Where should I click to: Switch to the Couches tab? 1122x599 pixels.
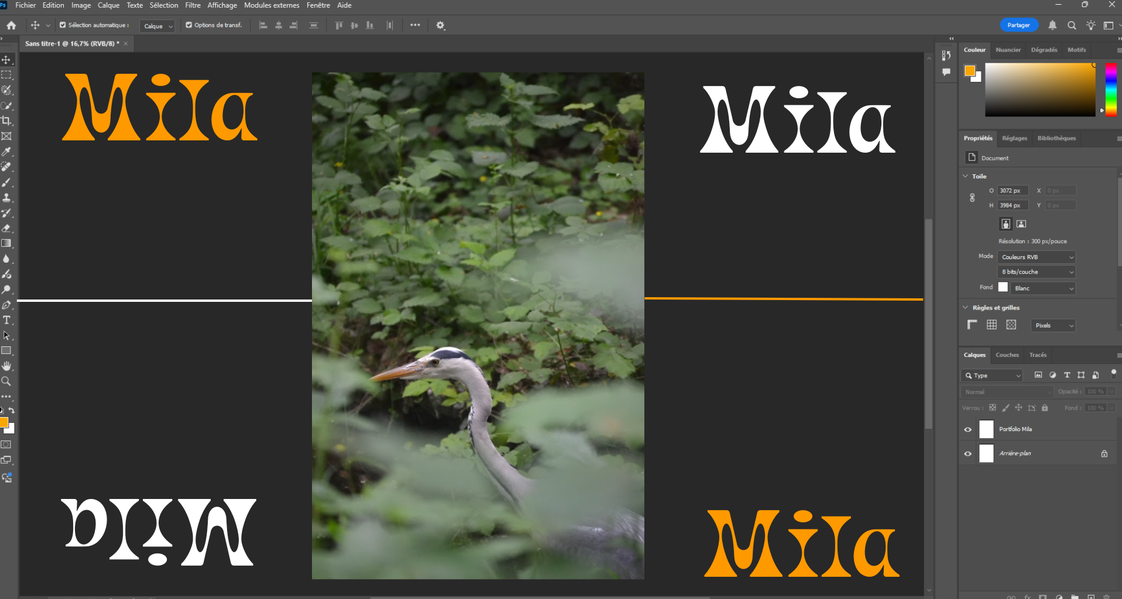[1007, 355]
